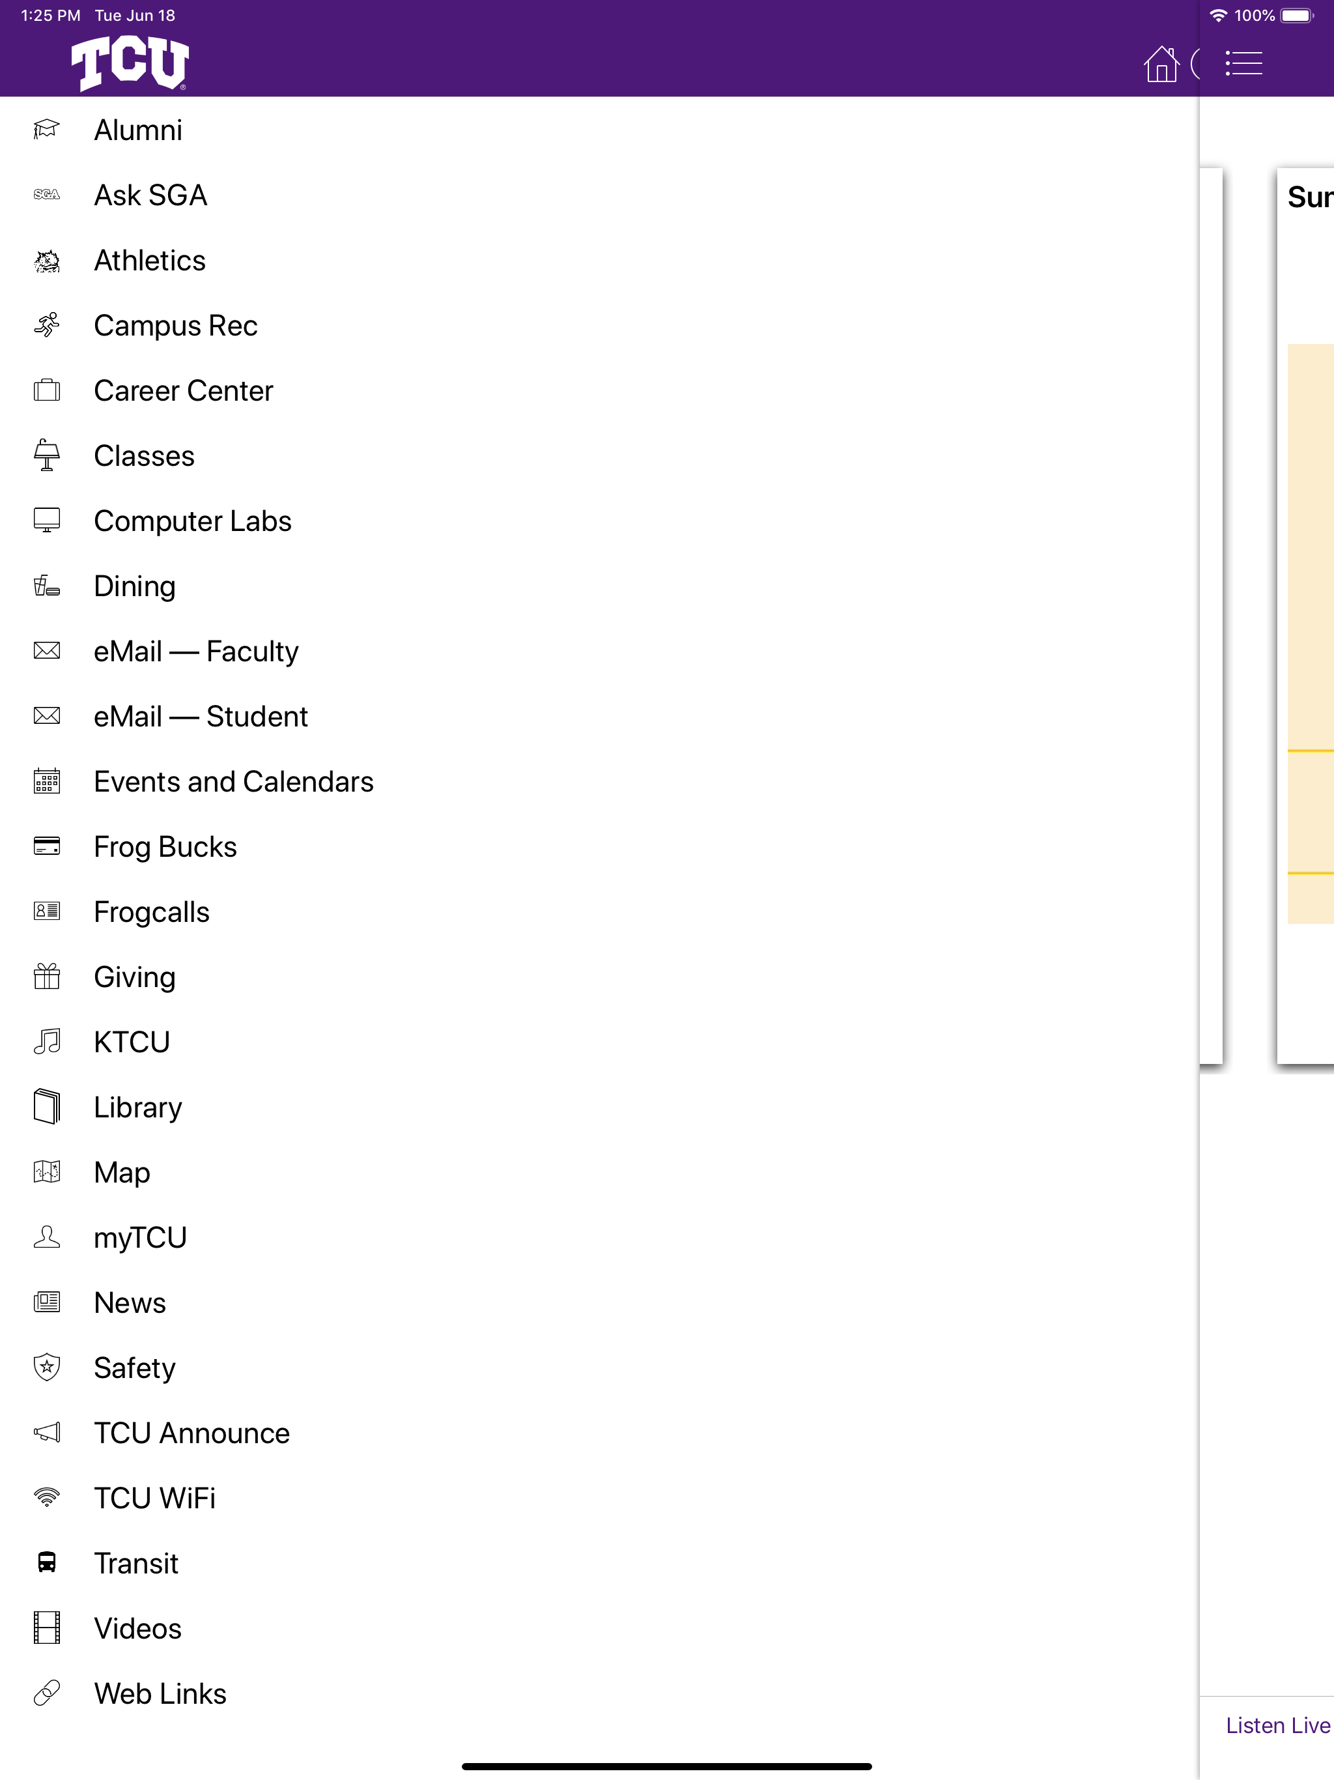Tap the TCU logo in the header

(x=131, y=62)
